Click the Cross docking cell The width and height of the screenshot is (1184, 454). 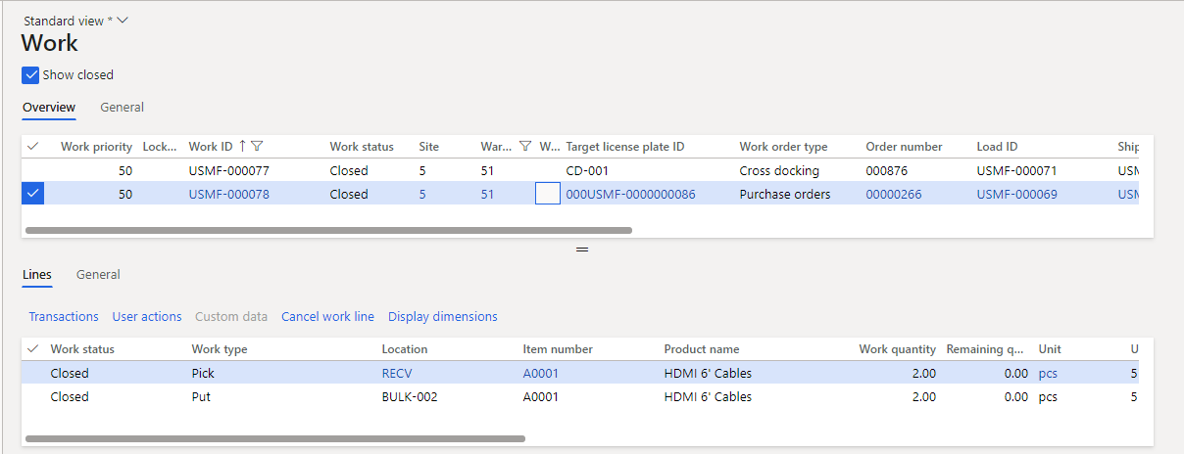pos(779,170)
